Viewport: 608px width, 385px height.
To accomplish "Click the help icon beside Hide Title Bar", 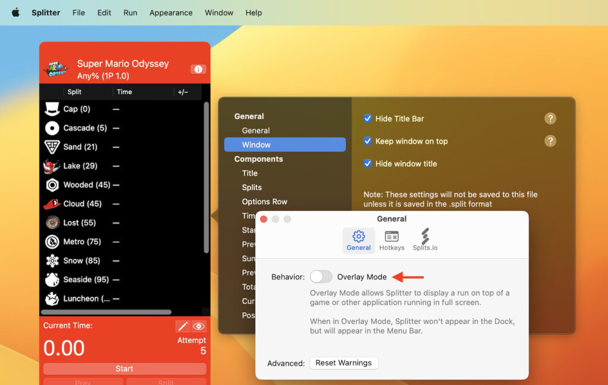I will (550, 119).
